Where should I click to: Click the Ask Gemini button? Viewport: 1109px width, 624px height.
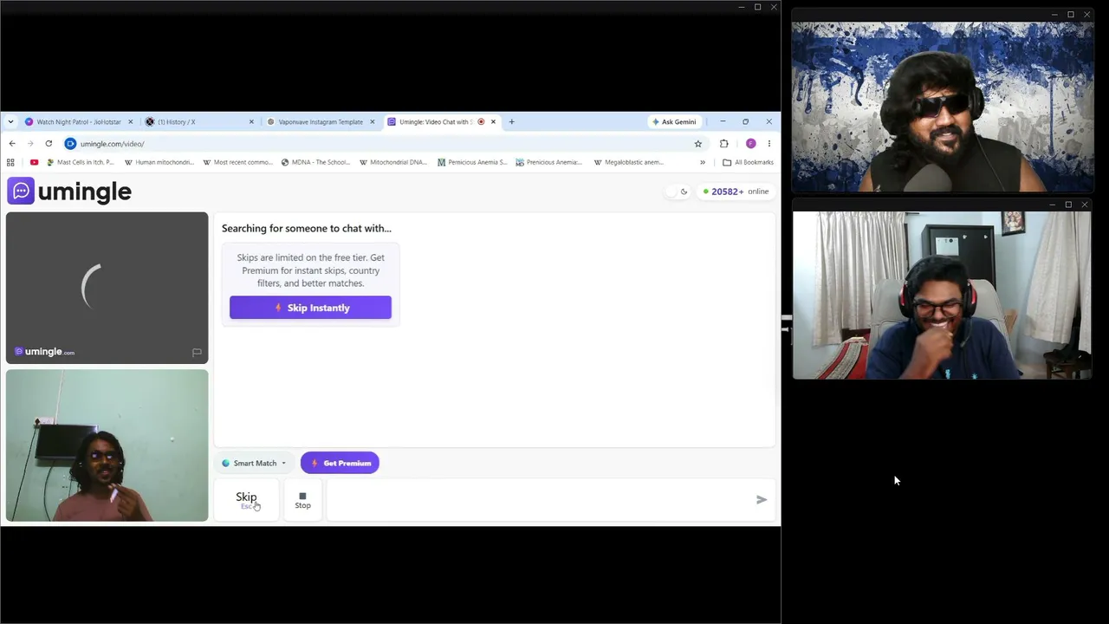[674, 122]
